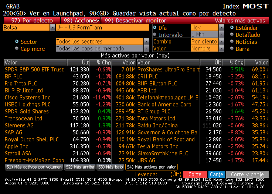Click Baidu Inc/China
The width and height of the screenshot is (272, 194).
tap(157, 126)
